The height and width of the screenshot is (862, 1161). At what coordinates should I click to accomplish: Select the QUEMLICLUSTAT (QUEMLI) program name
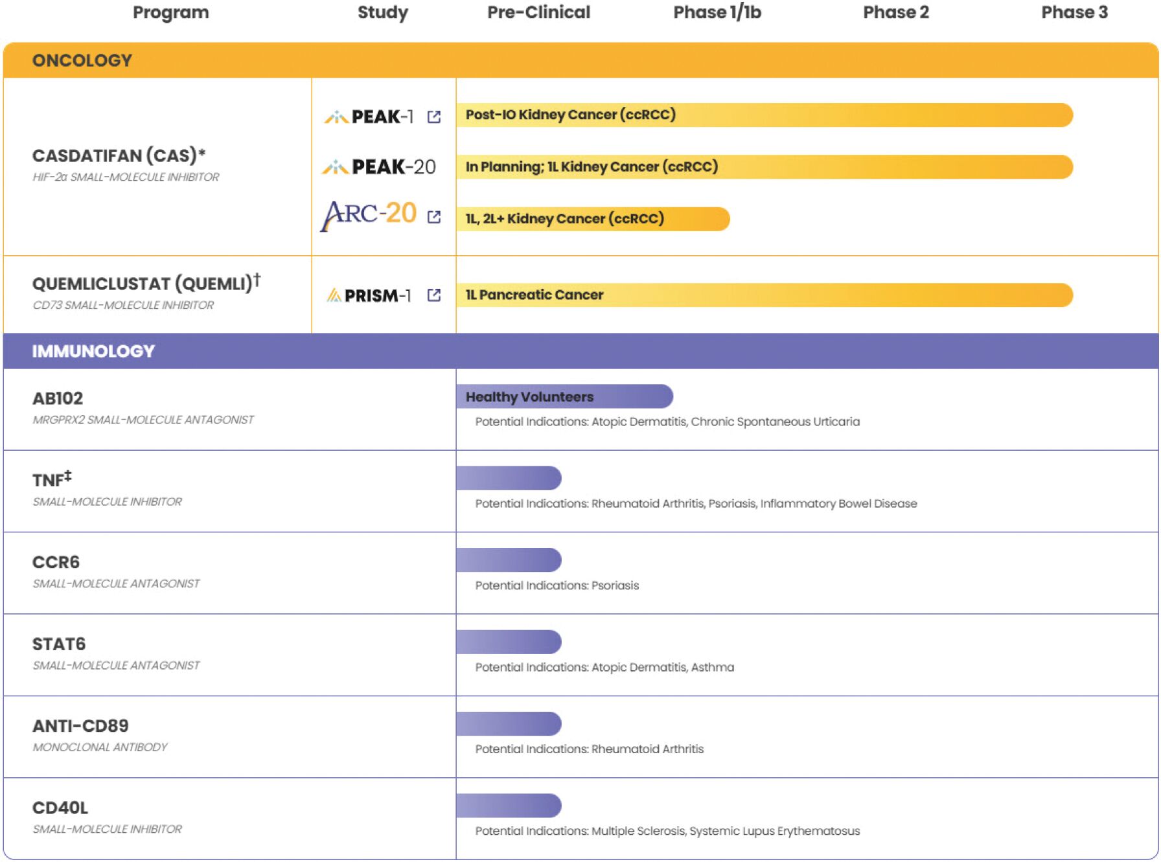pos(146,283)
